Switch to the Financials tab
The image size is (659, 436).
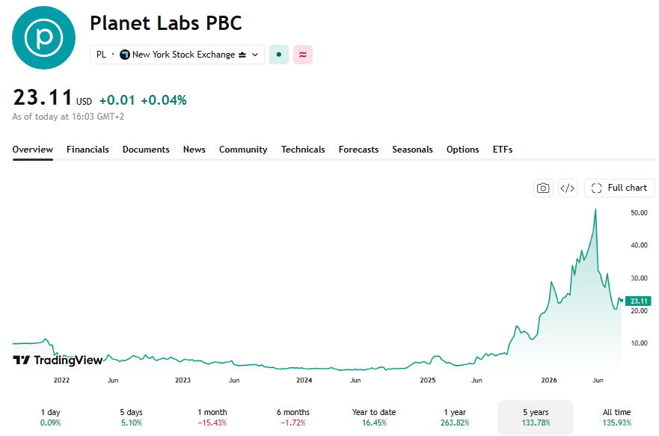[x=88, y=150]
